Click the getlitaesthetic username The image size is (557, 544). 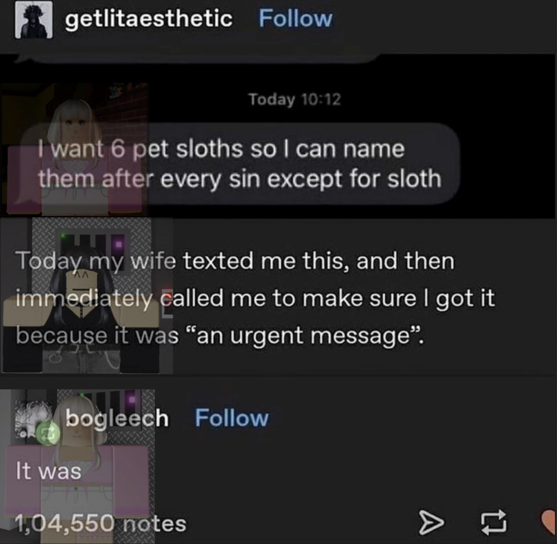point(149,19)
